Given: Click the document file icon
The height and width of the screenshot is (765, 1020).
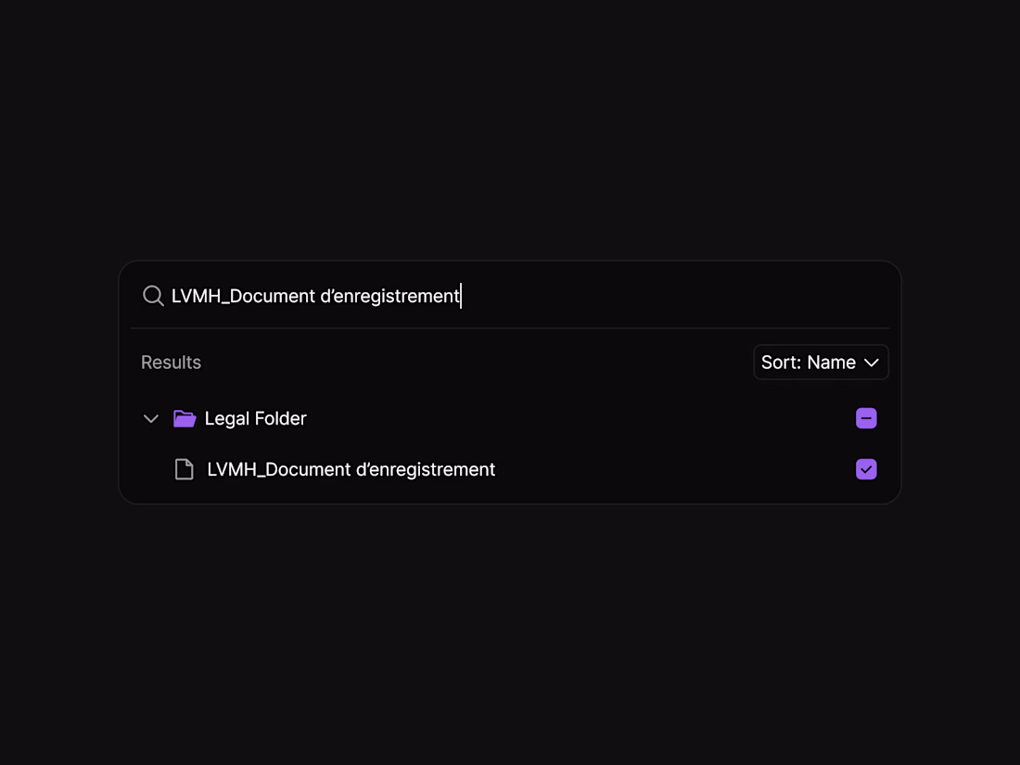Looking at the screenshot, I should coord(185,470).
